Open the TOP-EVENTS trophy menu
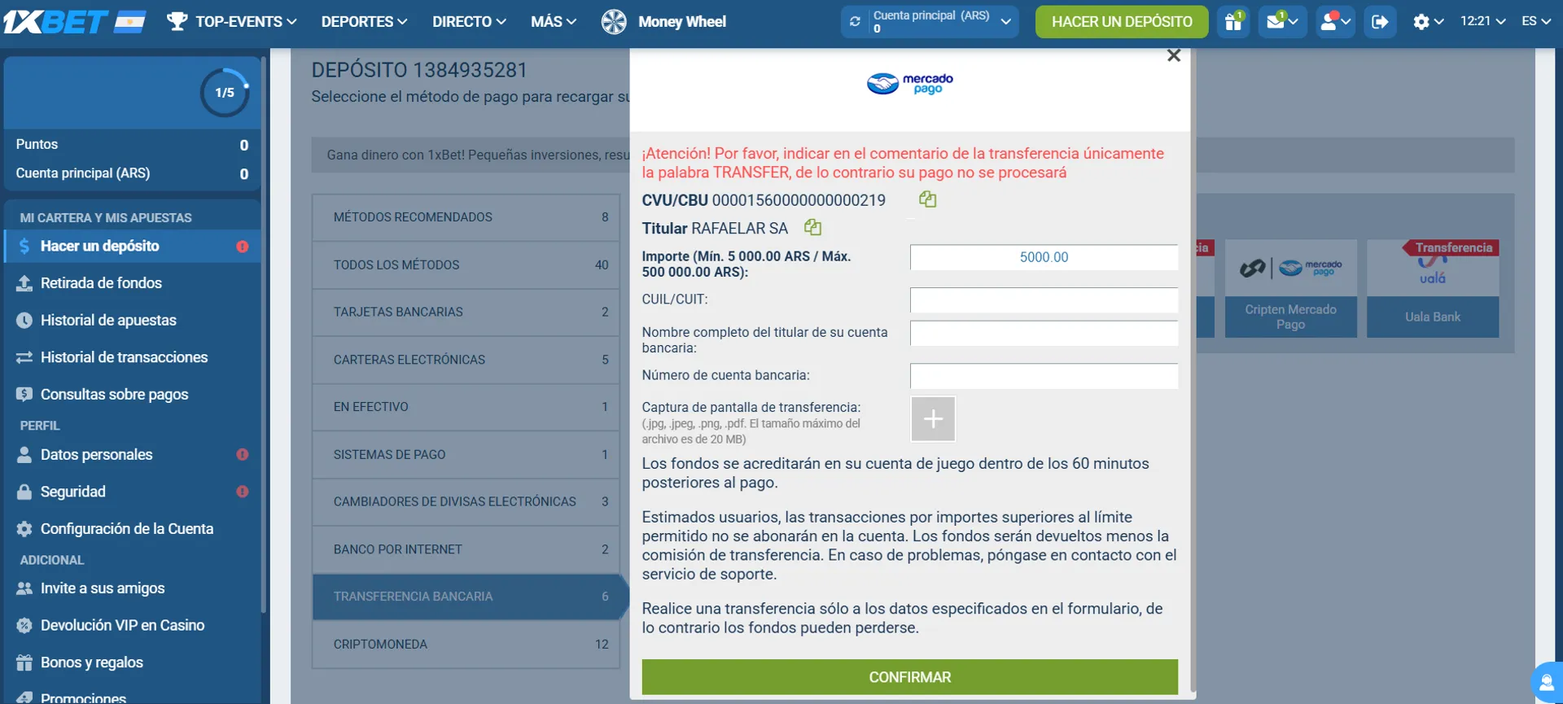The image size is (1563, 704). click(x=231, y=22)
